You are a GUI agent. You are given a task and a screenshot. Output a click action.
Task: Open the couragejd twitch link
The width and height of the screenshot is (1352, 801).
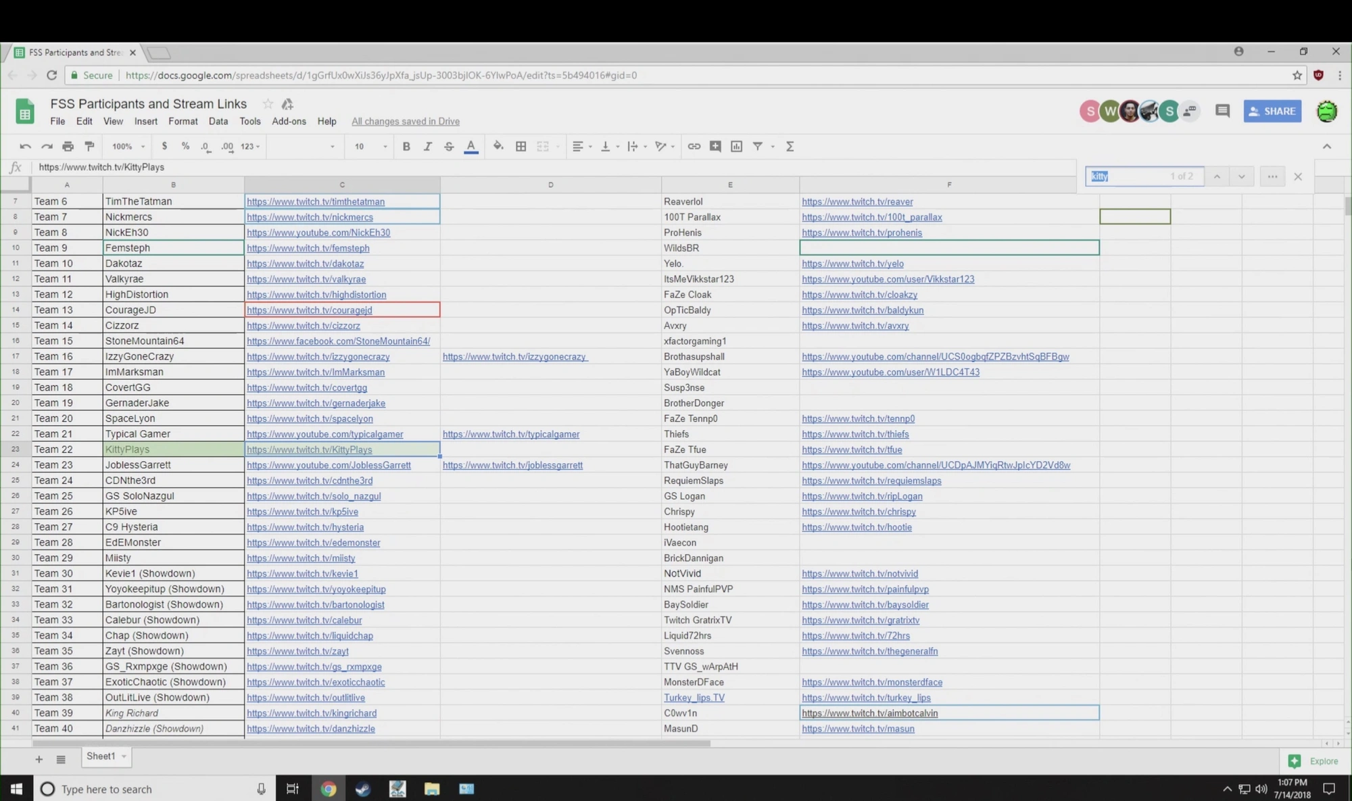[x=309, y=310]
